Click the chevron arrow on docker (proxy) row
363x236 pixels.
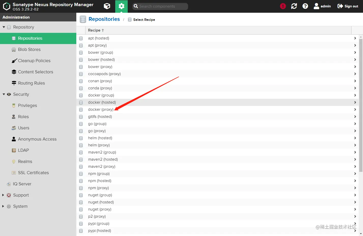tap(355, 109)
